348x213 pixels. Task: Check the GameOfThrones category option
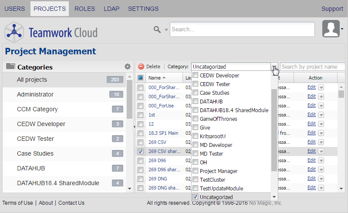pos(196,119)
